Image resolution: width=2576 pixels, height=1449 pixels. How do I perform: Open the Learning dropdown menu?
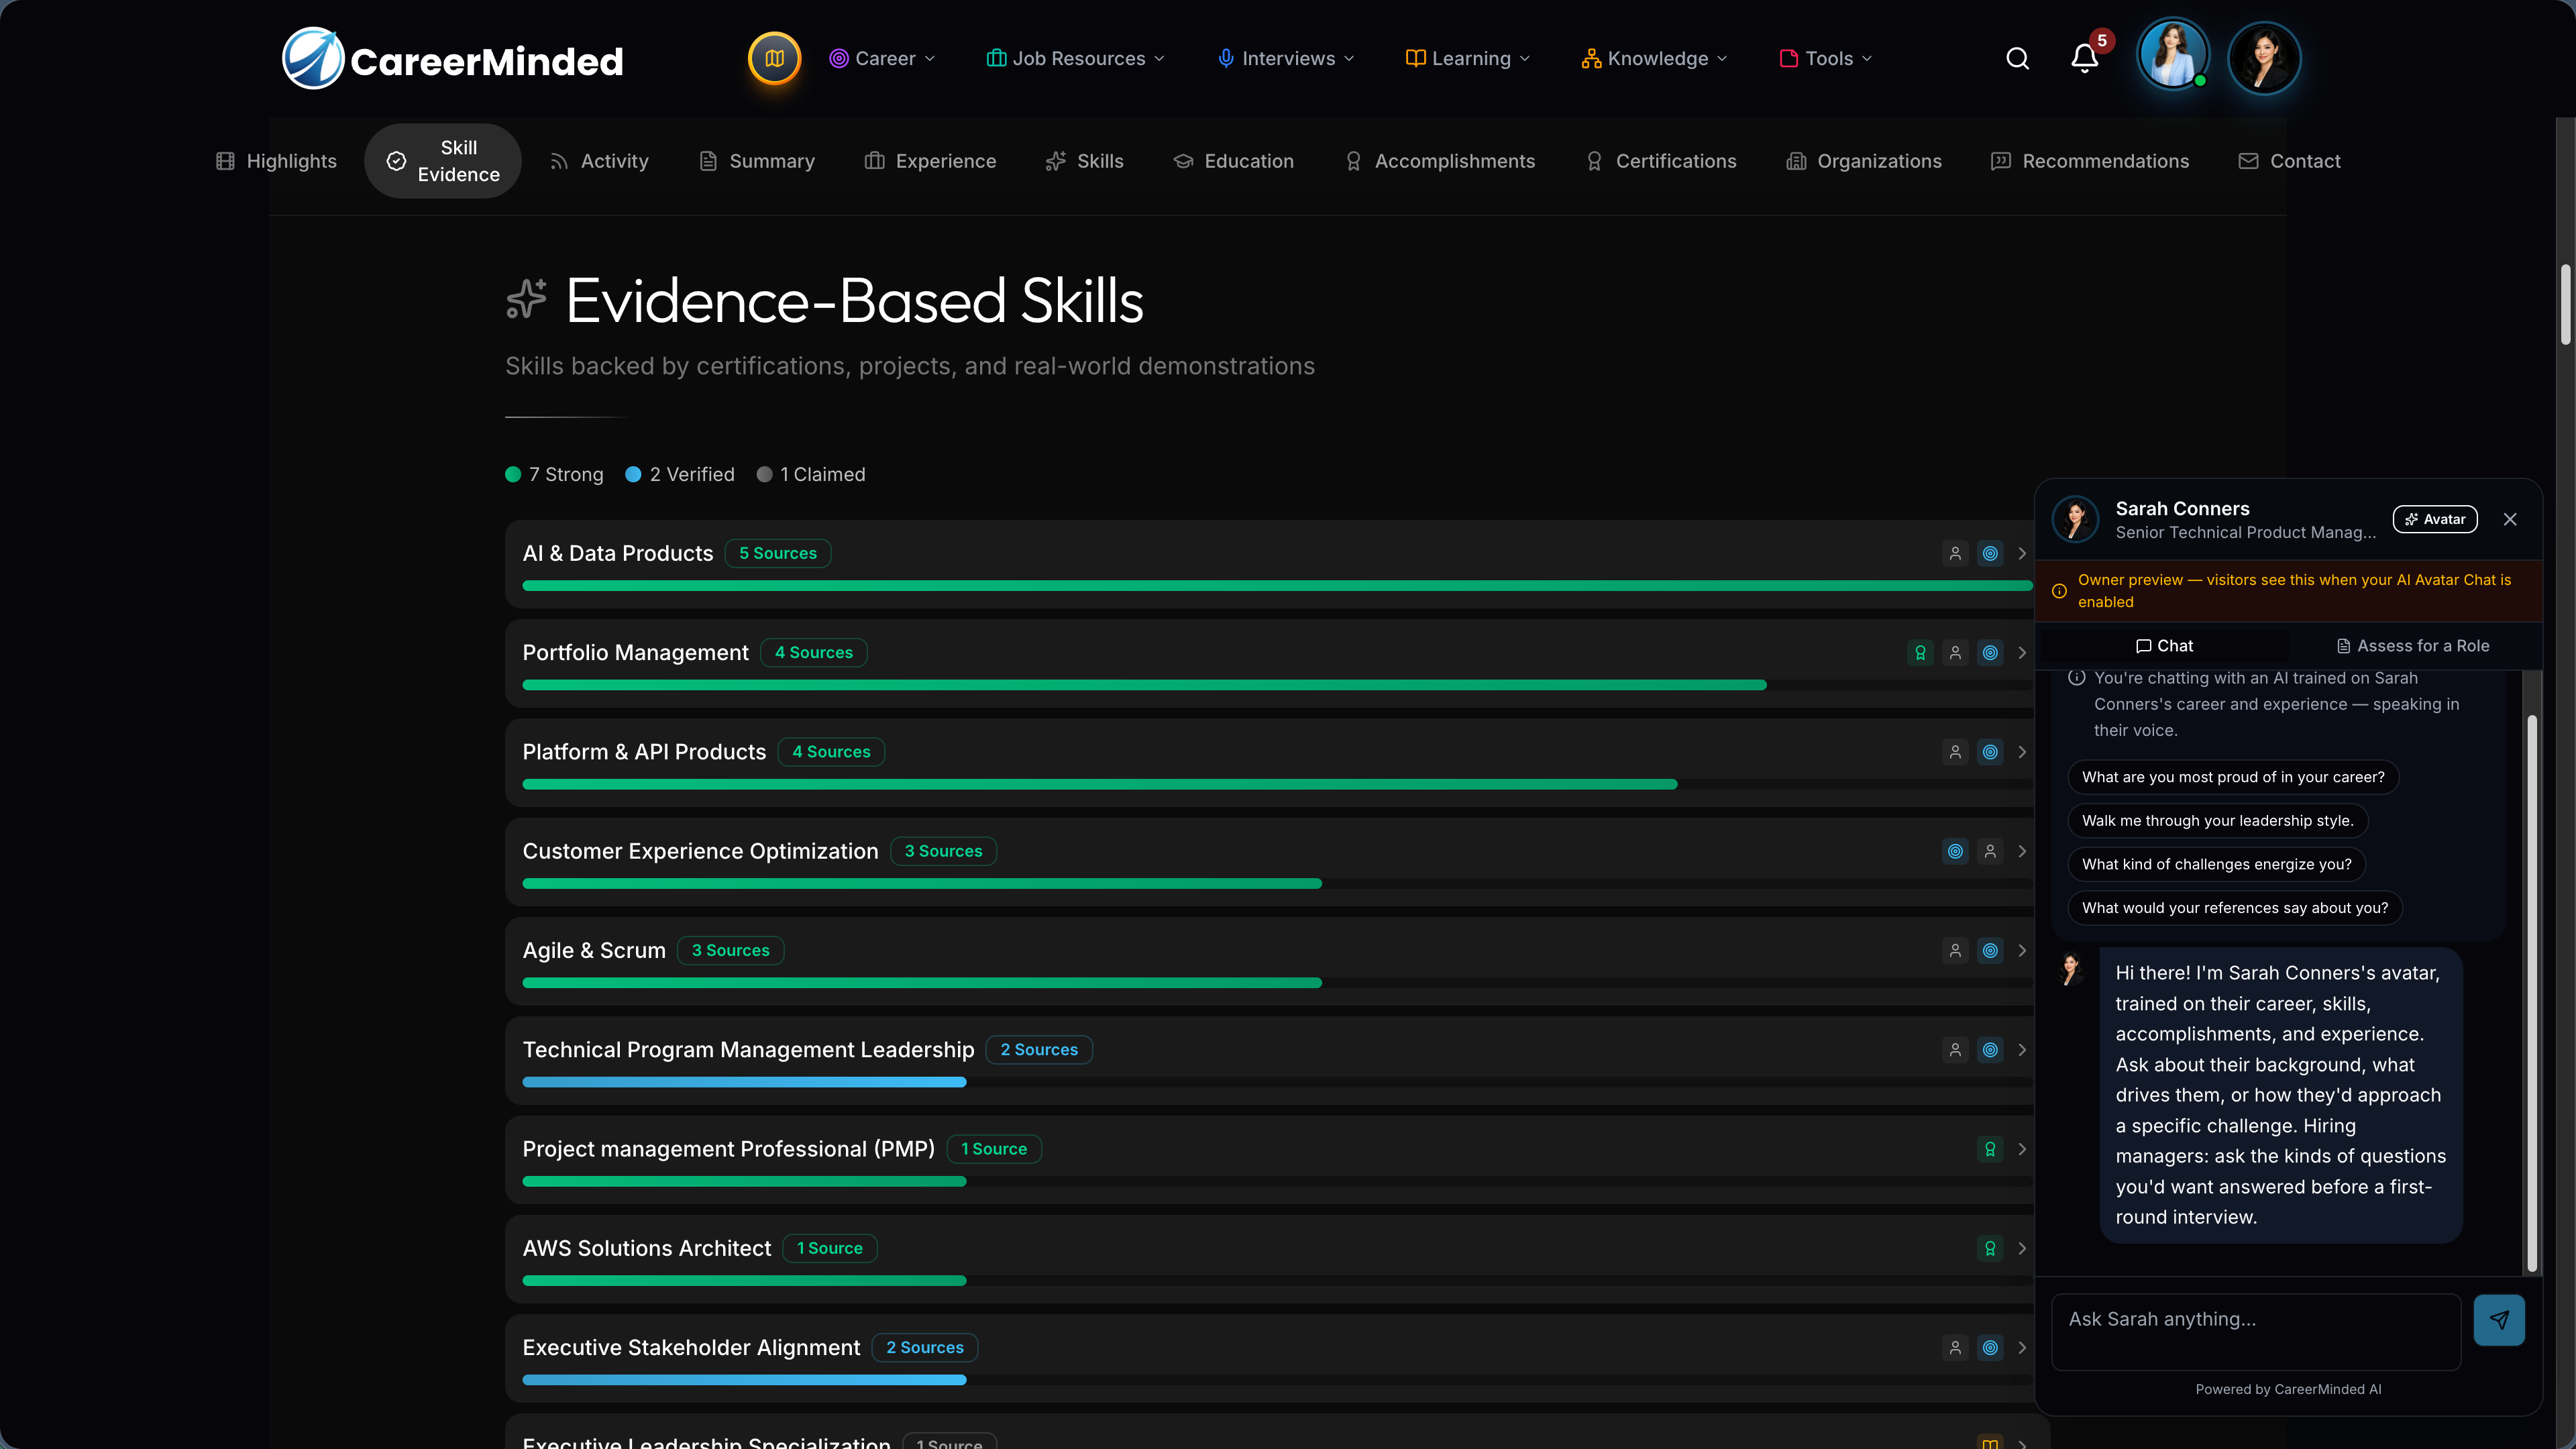click(1468, 59)
